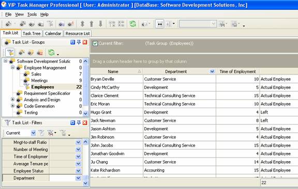This screenshot has height=189, width=298.
Task: Select the Bryan Deville row name
Action: click(x=102, y=79)
